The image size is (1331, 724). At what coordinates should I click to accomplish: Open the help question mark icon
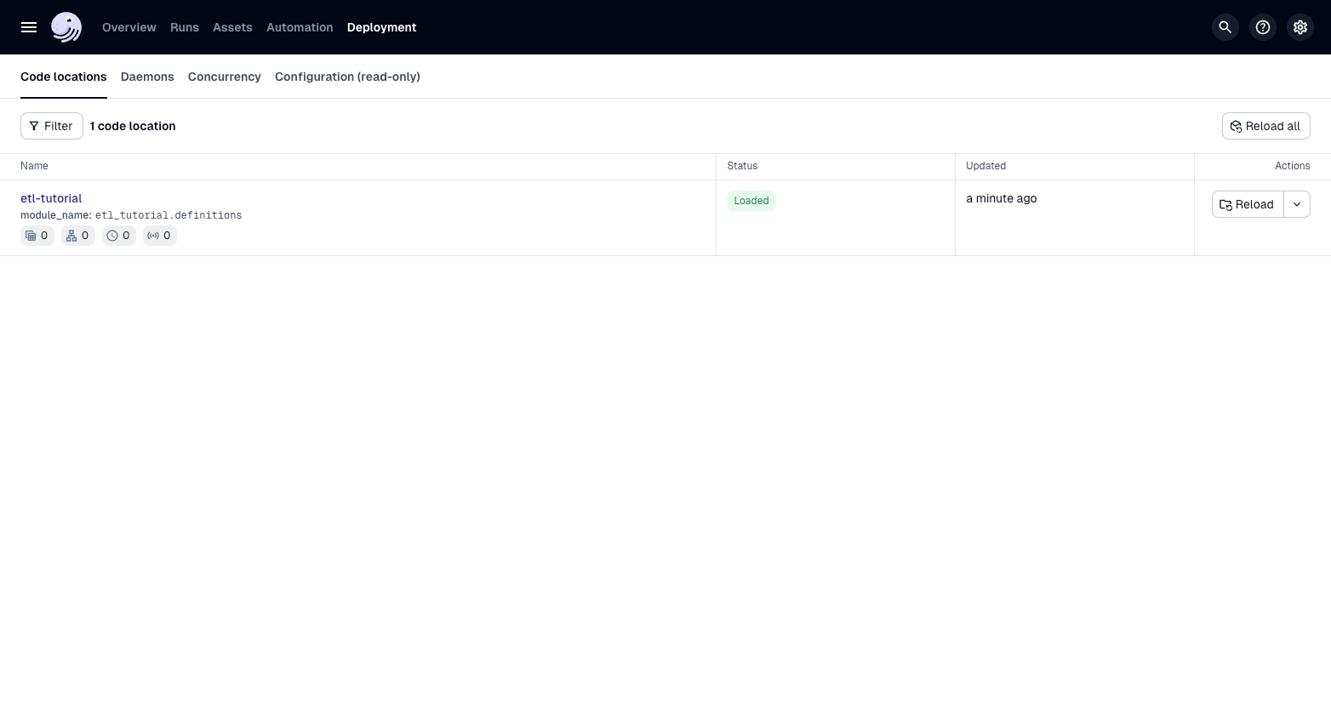tap(1262, 27)
